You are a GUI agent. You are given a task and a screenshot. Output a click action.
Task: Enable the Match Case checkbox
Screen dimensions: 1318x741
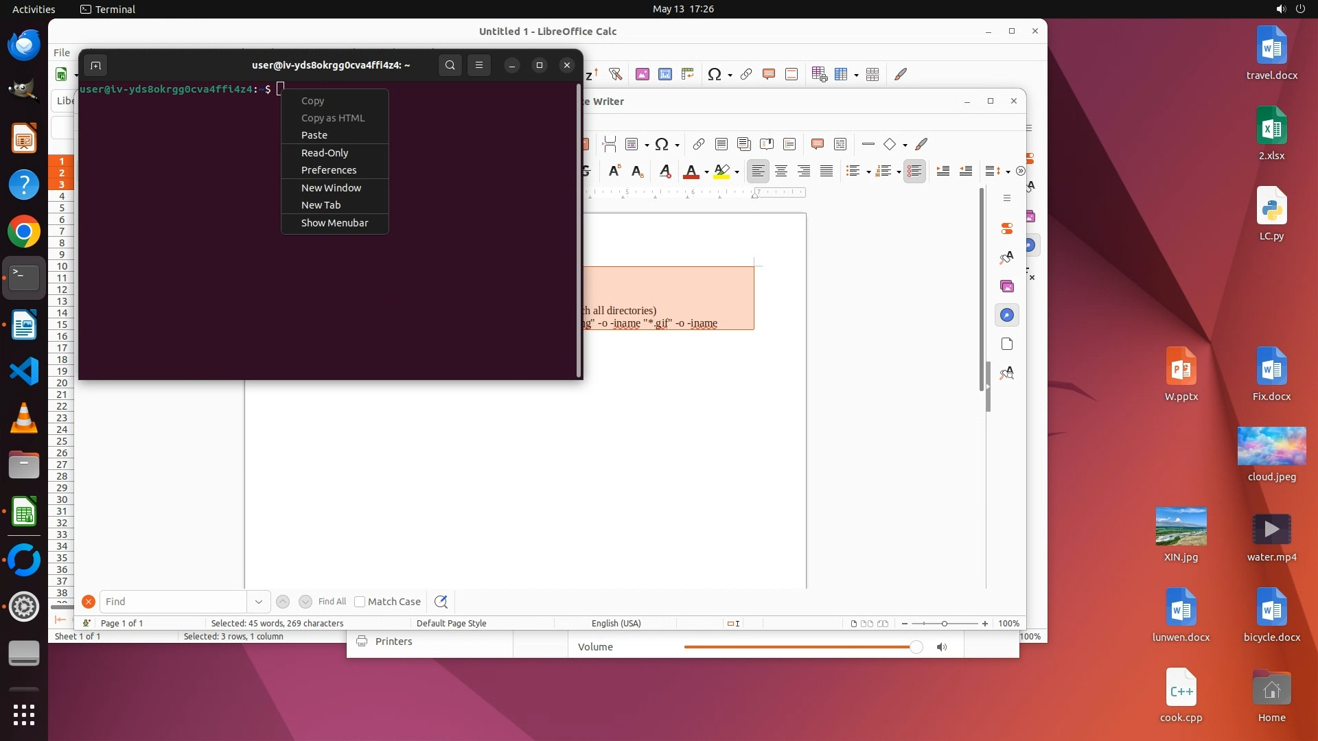click(x=360, y=602)
